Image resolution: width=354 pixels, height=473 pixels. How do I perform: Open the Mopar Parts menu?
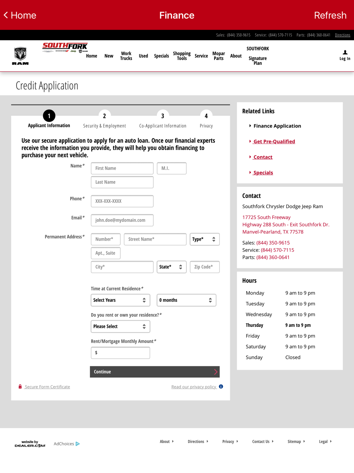point(219,56)
